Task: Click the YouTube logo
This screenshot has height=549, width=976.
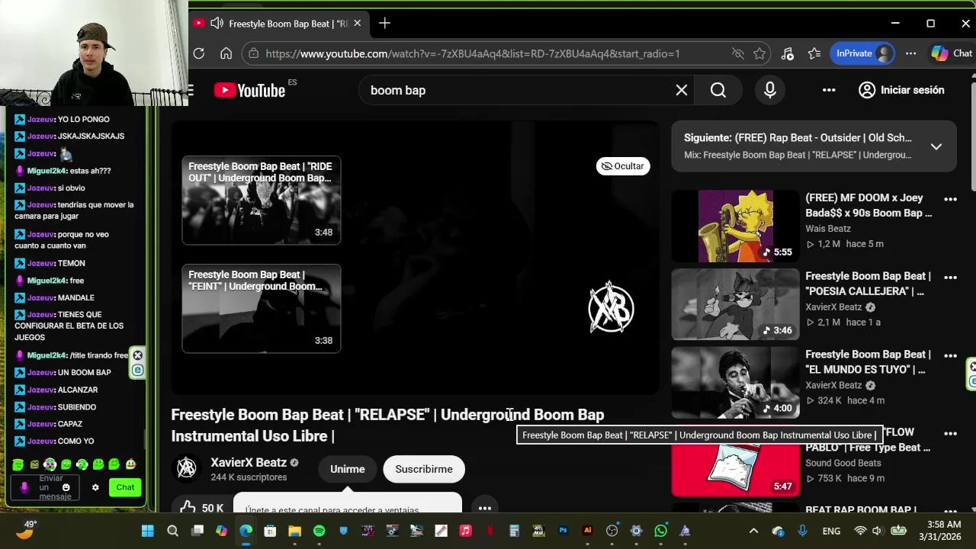Action: (x=249, y=90)
